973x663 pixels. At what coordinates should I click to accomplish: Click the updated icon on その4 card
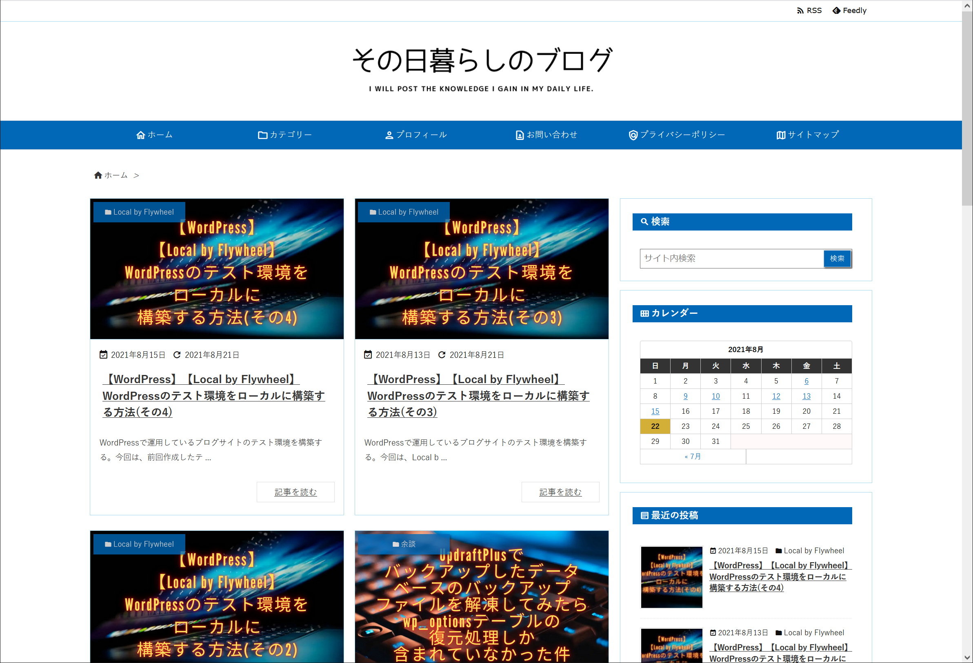pos(177,355)
